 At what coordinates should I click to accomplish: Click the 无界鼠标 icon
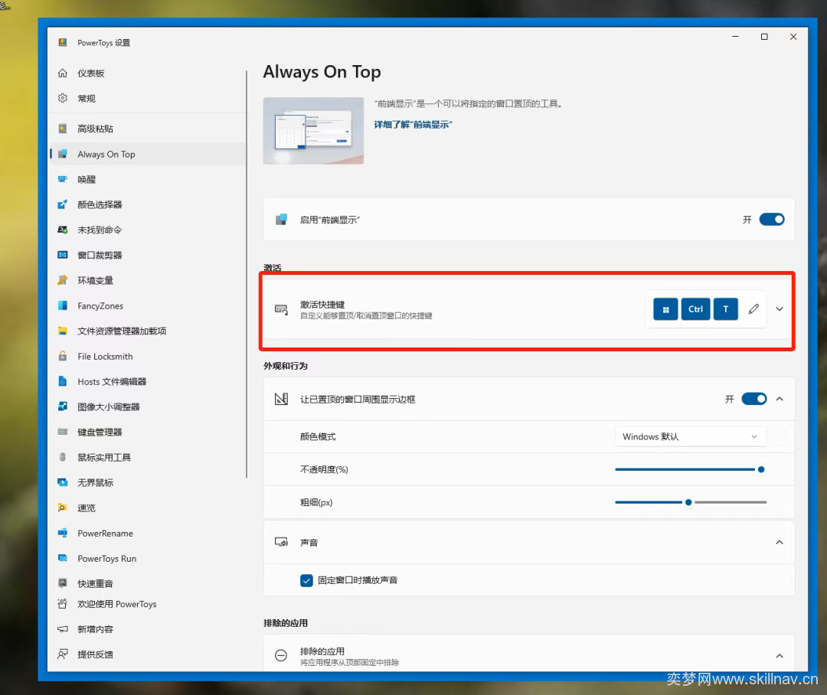tap(63, 482)
